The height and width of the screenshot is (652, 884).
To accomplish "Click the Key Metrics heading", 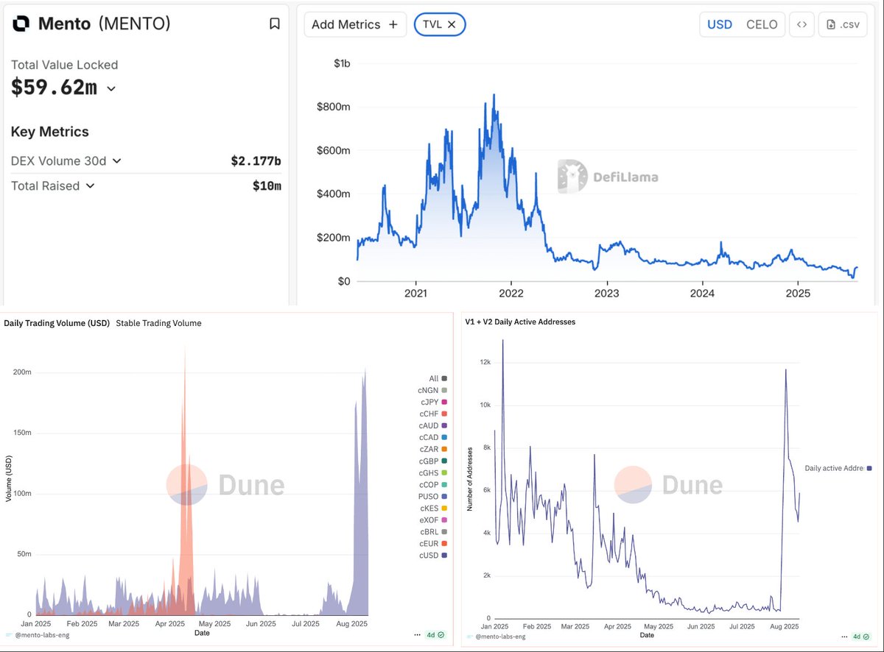I will (x=50, y=132).
